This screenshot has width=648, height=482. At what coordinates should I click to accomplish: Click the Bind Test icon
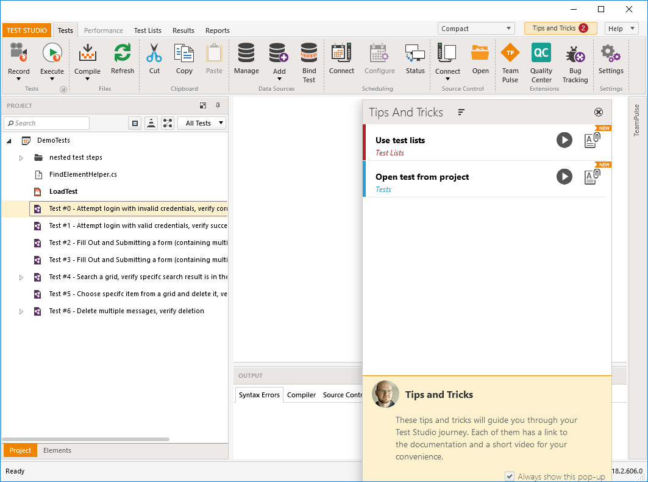(x=309, y=53)
